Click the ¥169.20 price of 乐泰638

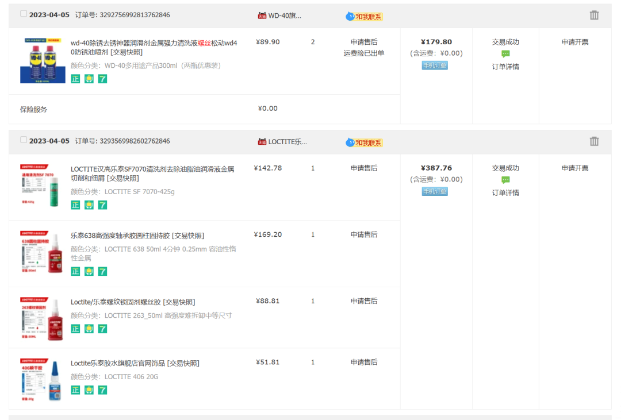(268, 235)
